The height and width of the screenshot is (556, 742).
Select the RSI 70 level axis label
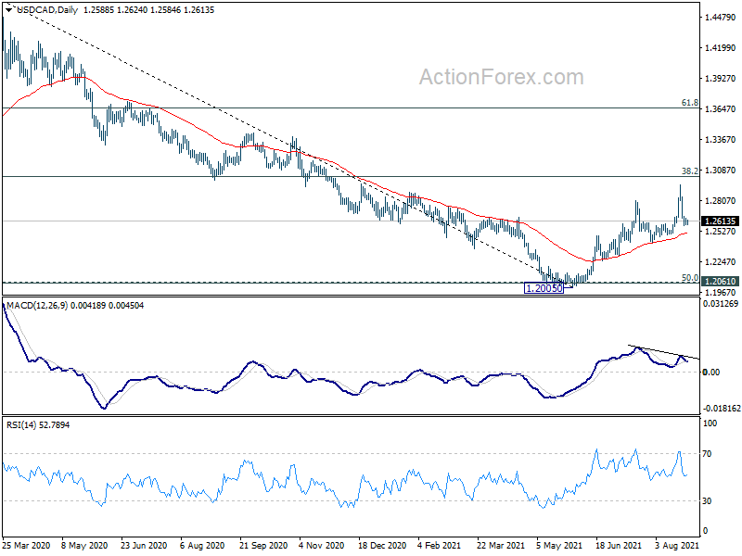point(707,454)
